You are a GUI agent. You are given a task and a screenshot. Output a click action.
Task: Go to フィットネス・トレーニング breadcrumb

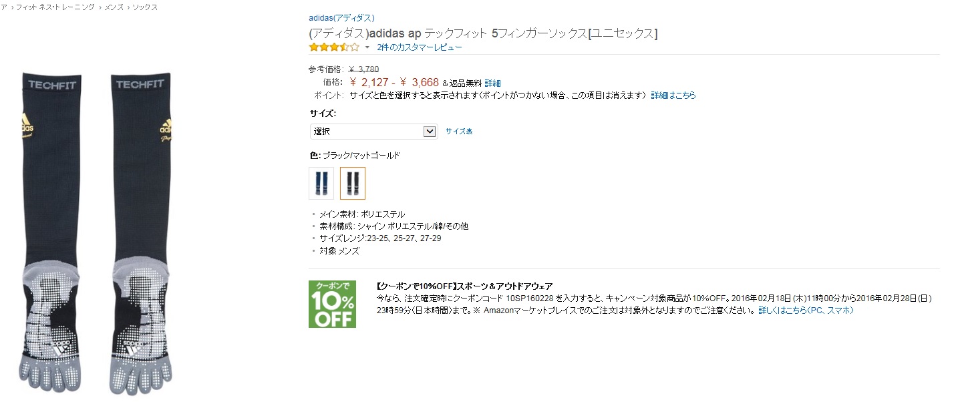point(54,7)
